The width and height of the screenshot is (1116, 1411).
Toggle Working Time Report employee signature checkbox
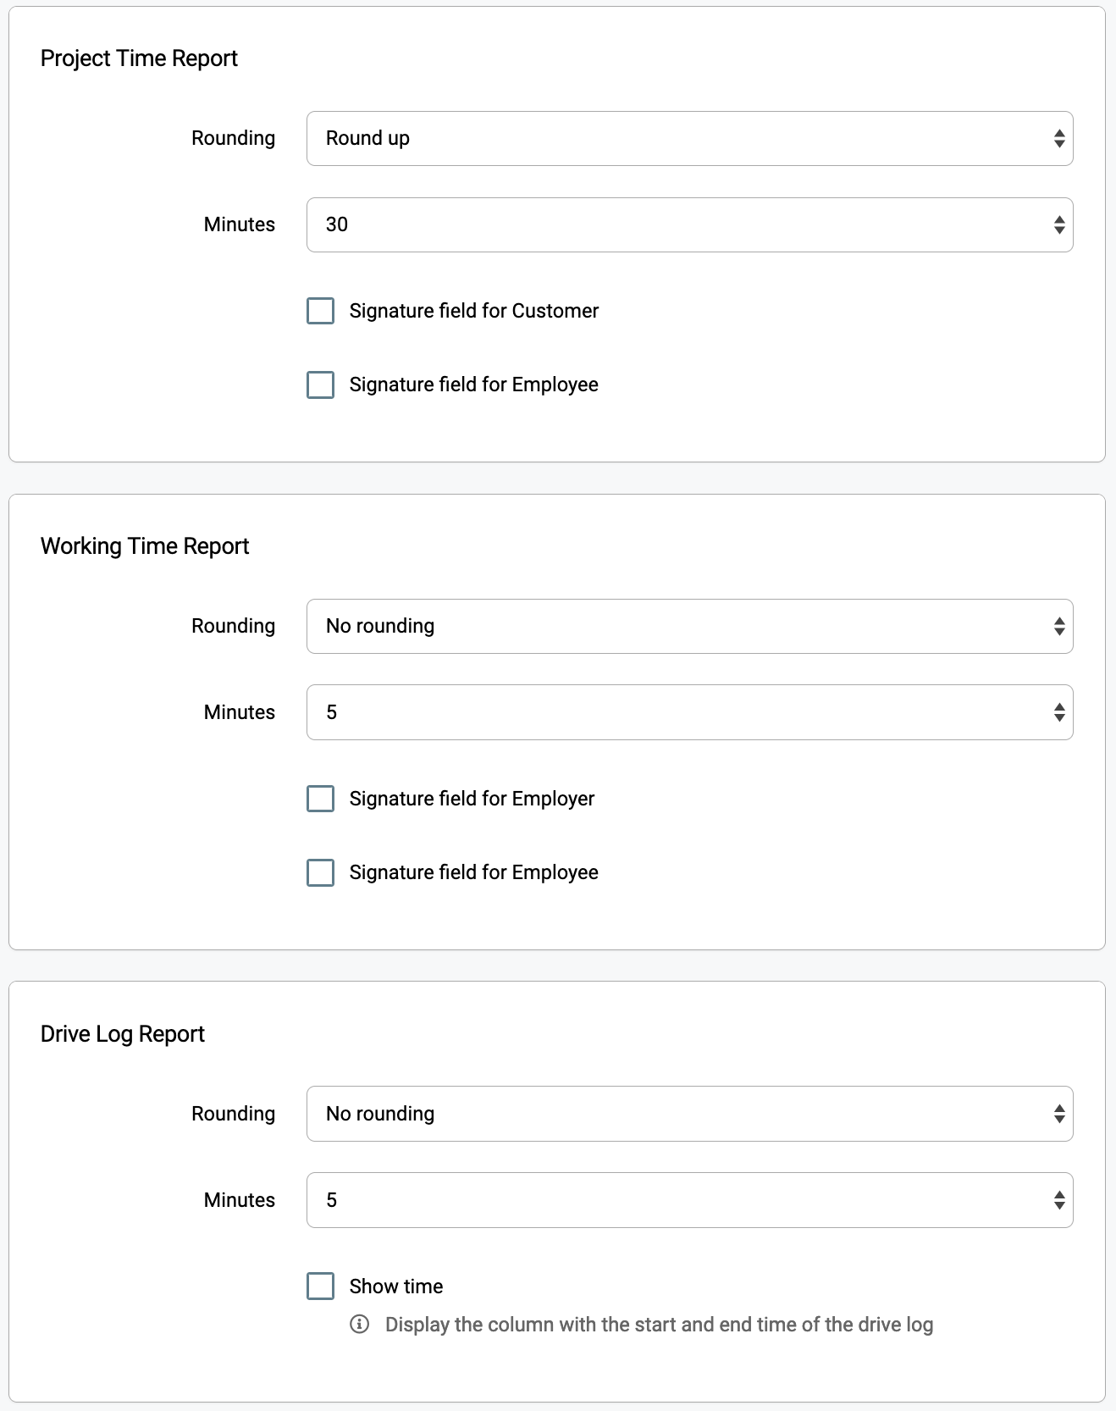click(x=320, y=872)
